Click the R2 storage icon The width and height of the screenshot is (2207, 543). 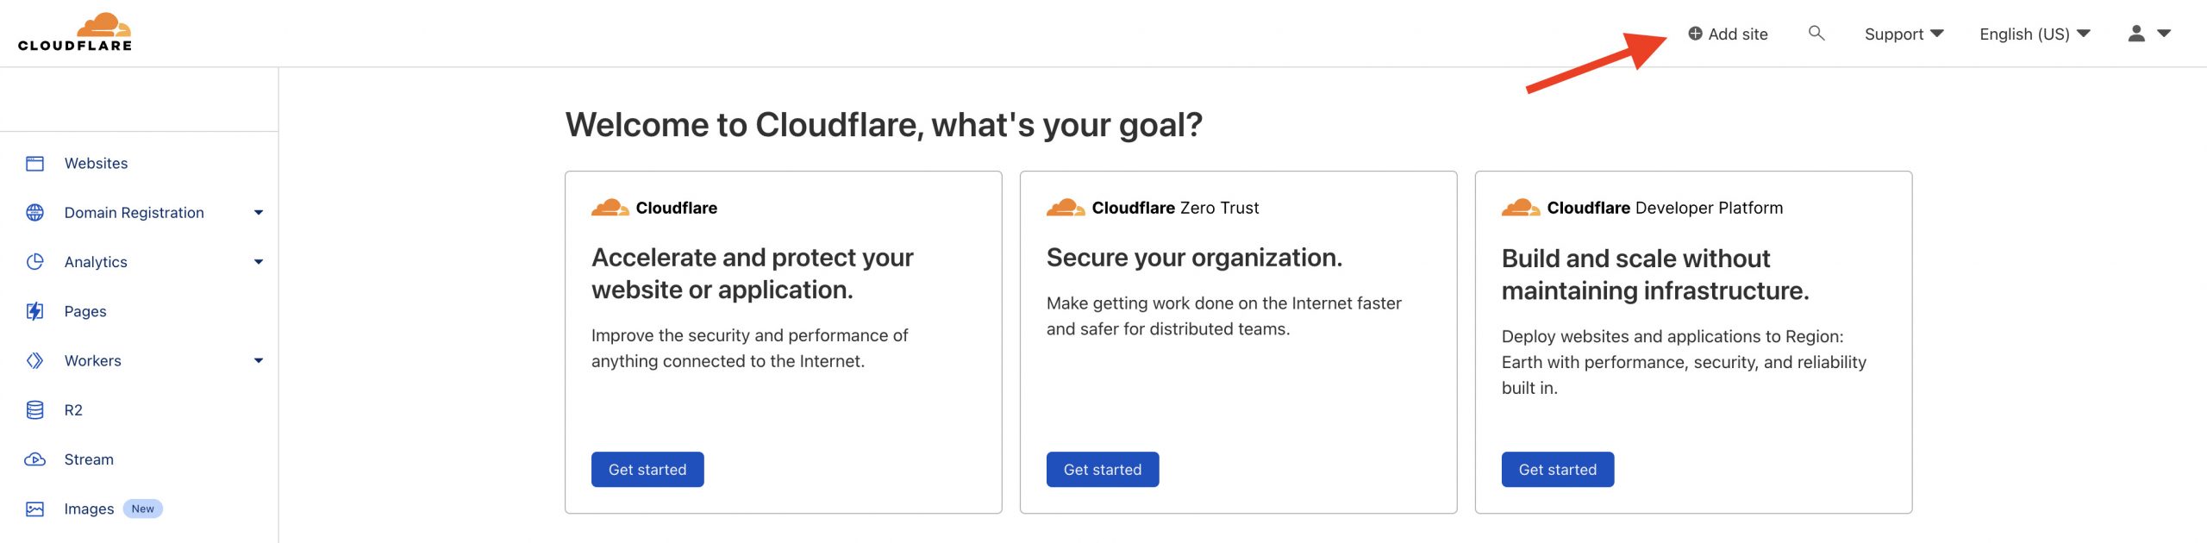(x=36, y=409)
